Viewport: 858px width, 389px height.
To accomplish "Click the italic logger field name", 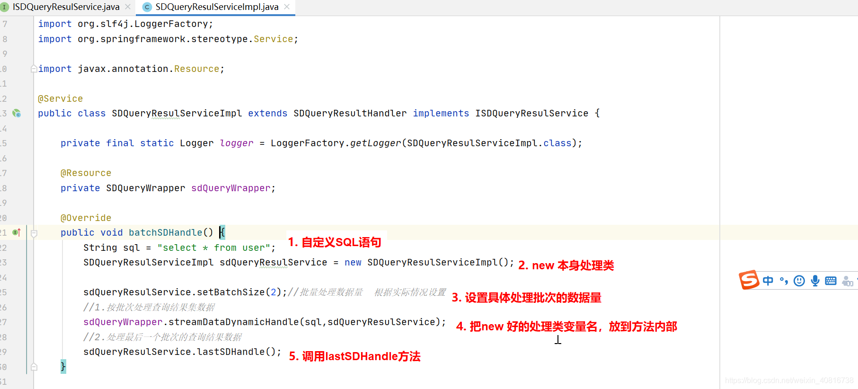I will pyautogui.click(x=237, y=143).
